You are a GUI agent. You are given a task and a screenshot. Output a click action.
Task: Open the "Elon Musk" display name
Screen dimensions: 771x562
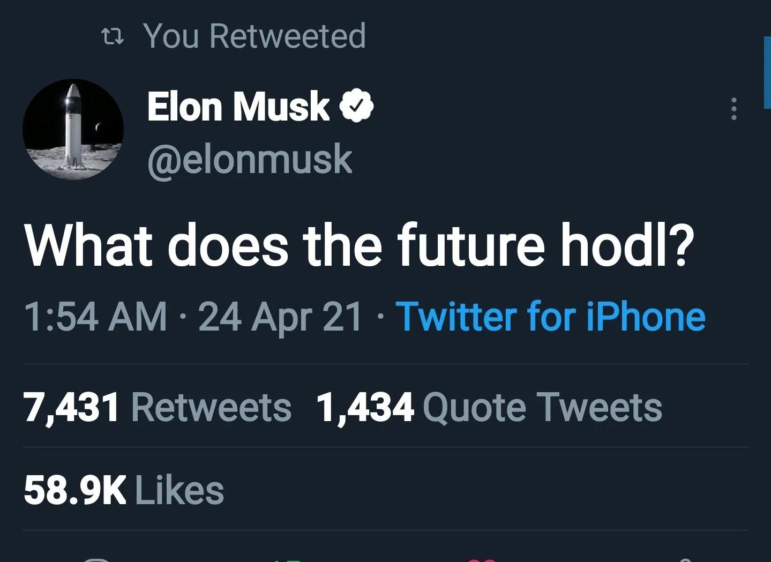click(238, 106)
